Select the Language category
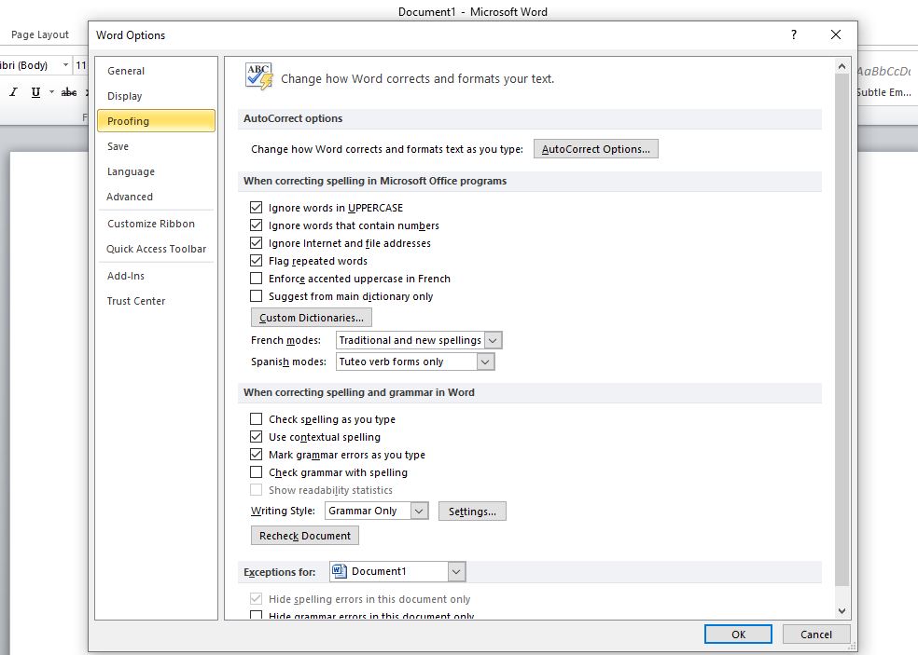This screenshot has width=918, height=655. point(156,171)
